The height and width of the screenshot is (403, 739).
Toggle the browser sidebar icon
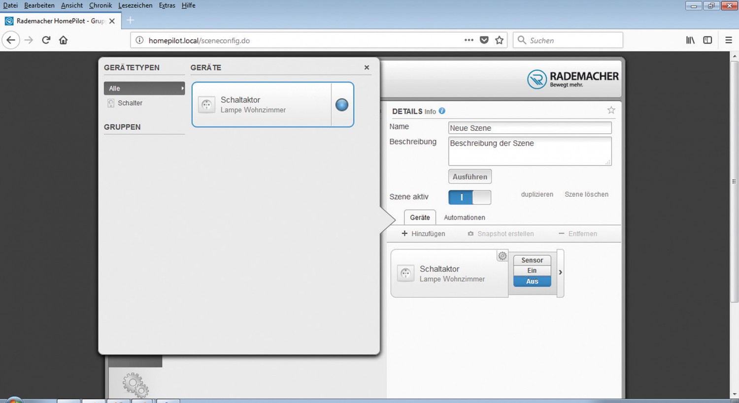[707, 40]
